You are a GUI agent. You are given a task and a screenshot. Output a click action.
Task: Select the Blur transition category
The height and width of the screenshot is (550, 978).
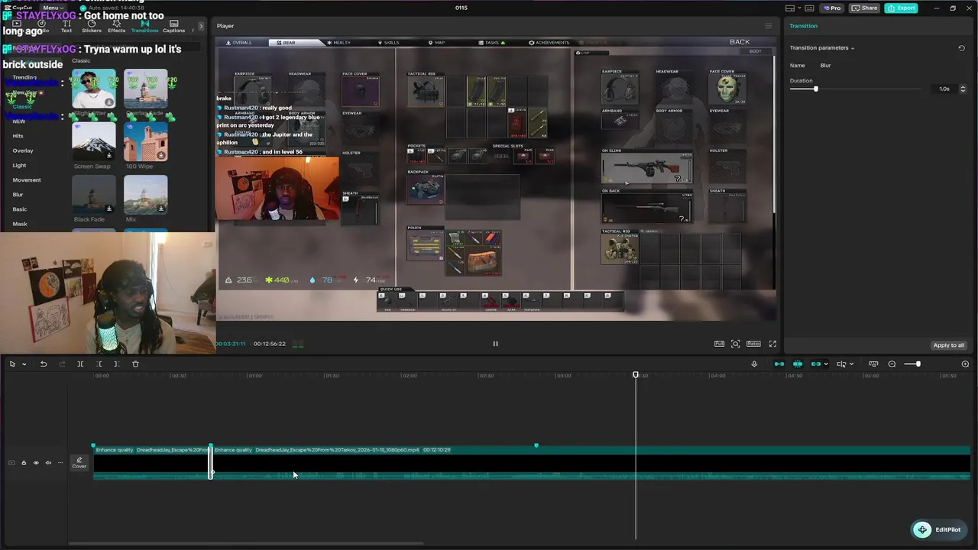pyautogui.click(x=18, y=194)
